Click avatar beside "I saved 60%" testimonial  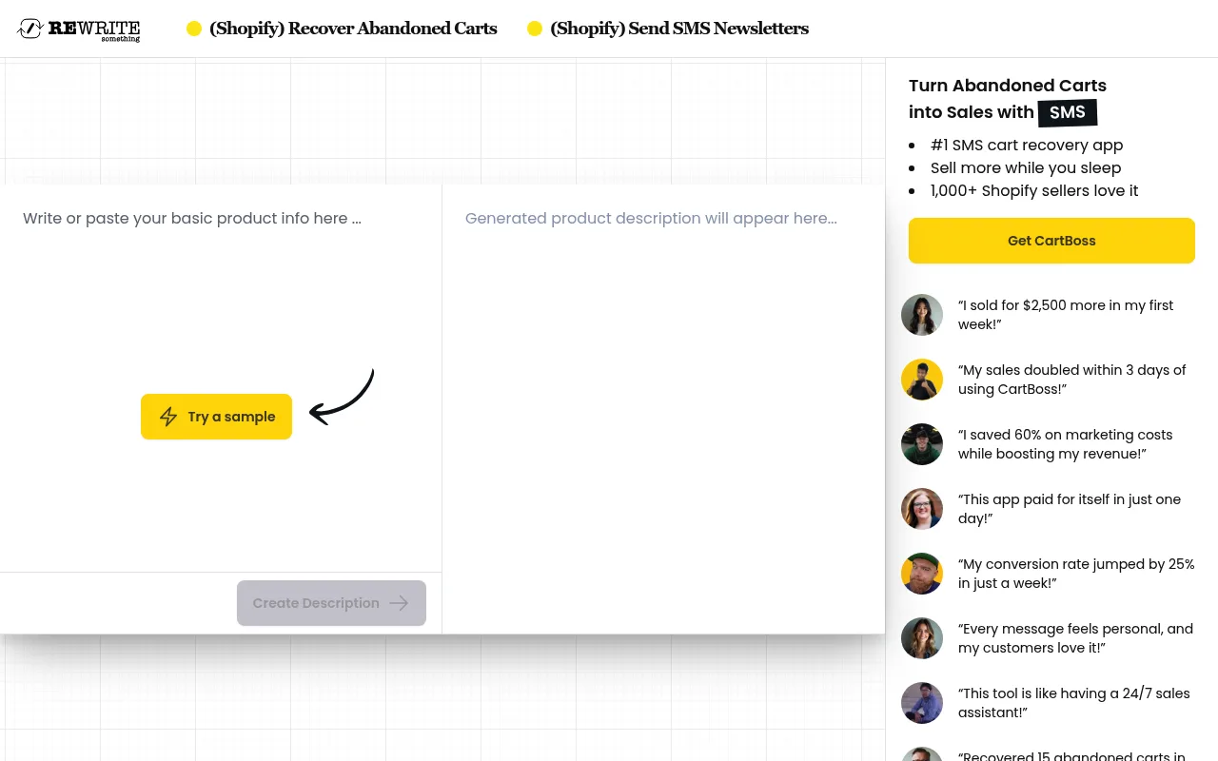tap(922, 444)
